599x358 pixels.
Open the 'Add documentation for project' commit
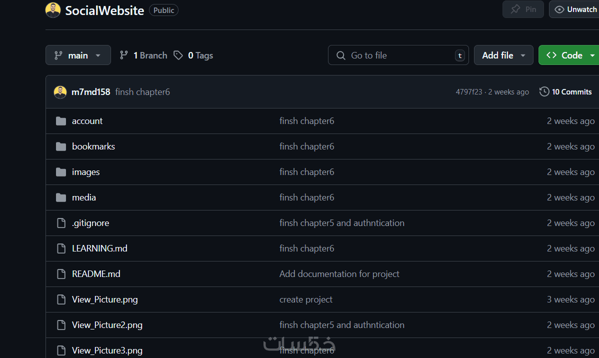pyautogui.click(x=339, y=274)
